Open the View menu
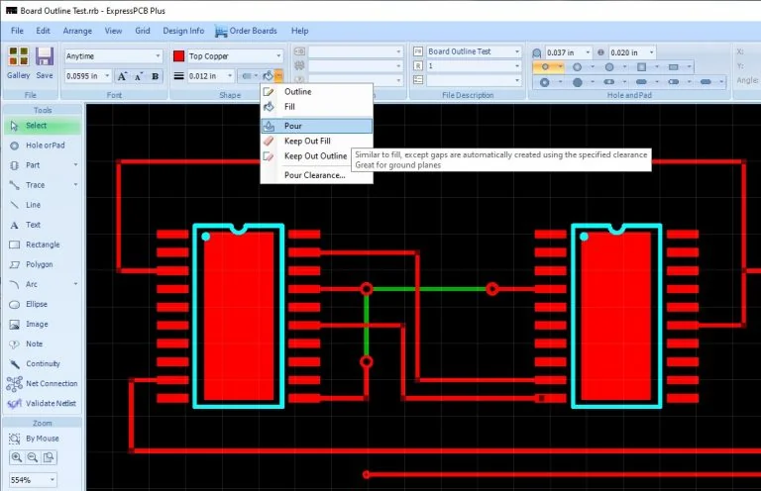The image size is (761, 491). tap(113, 31)
